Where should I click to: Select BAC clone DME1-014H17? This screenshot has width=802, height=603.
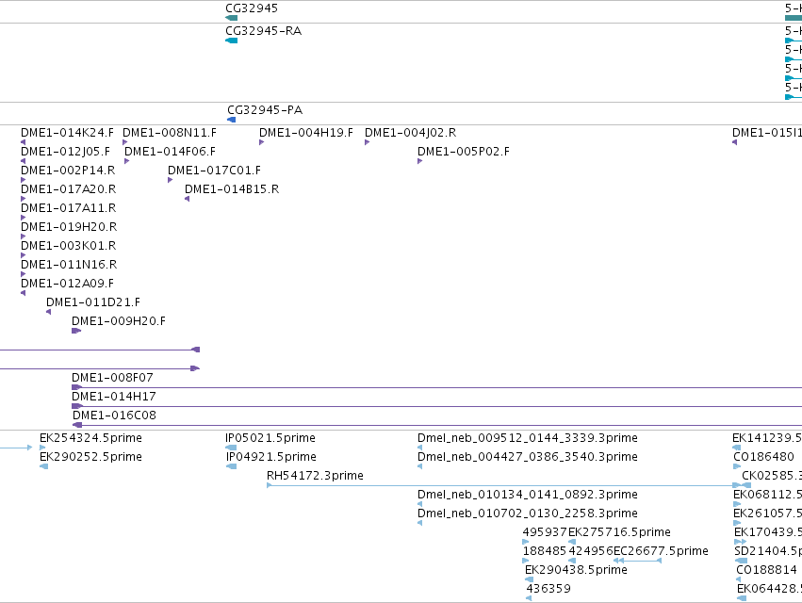114,397
